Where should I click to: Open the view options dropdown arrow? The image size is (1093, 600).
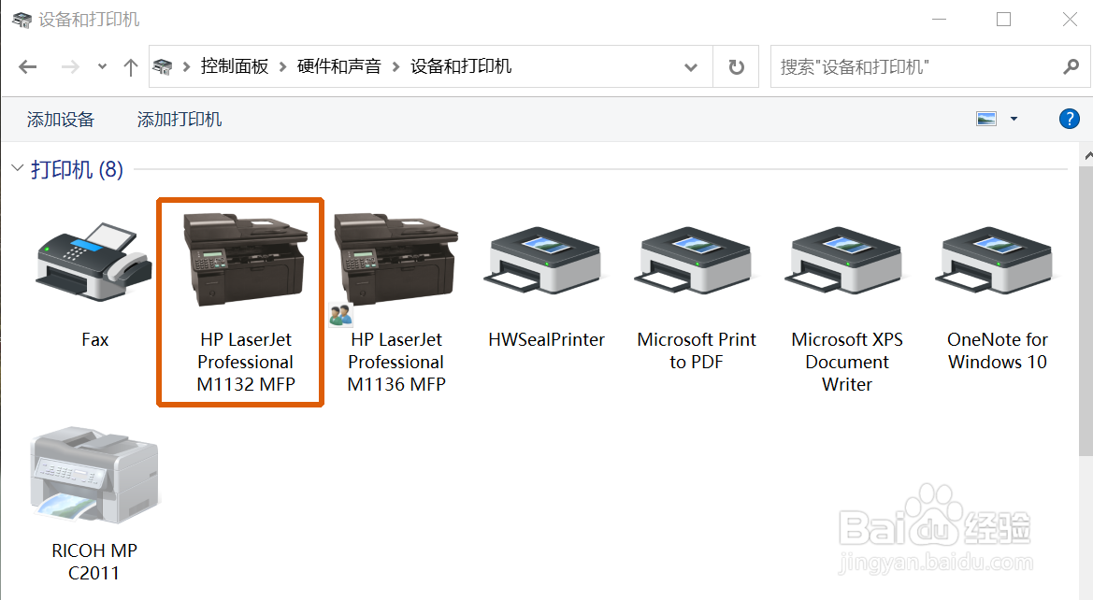[x=1014, y=120]
